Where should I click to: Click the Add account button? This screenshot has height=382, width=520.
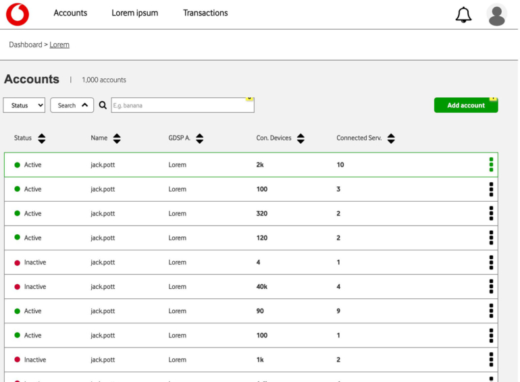(x=466, y=105)
